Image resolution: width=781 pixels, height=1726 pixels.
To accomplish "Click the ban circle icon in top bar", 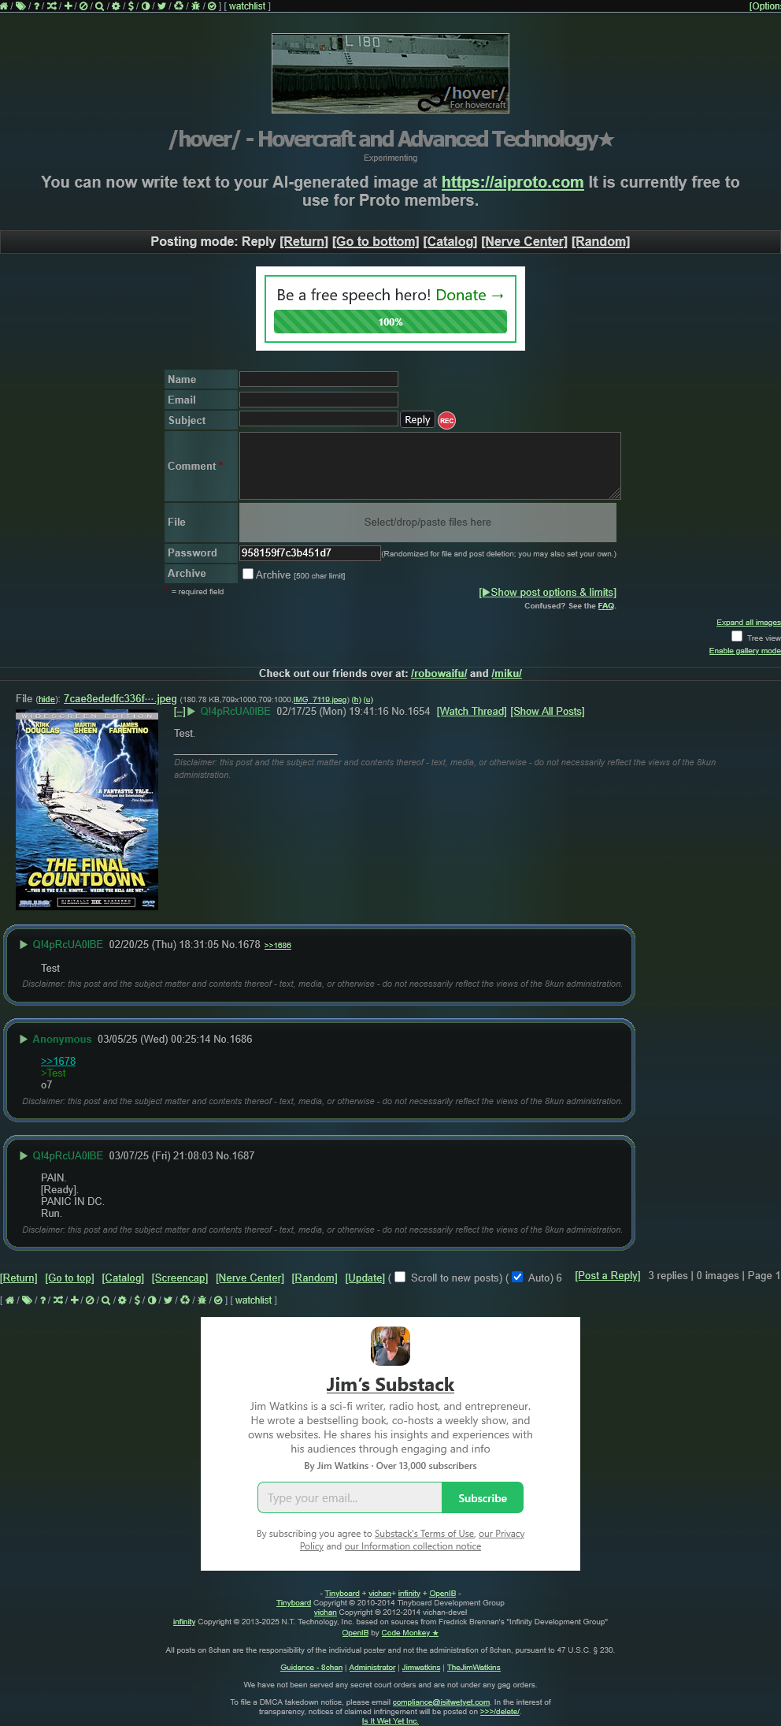I will coord(83,6).
